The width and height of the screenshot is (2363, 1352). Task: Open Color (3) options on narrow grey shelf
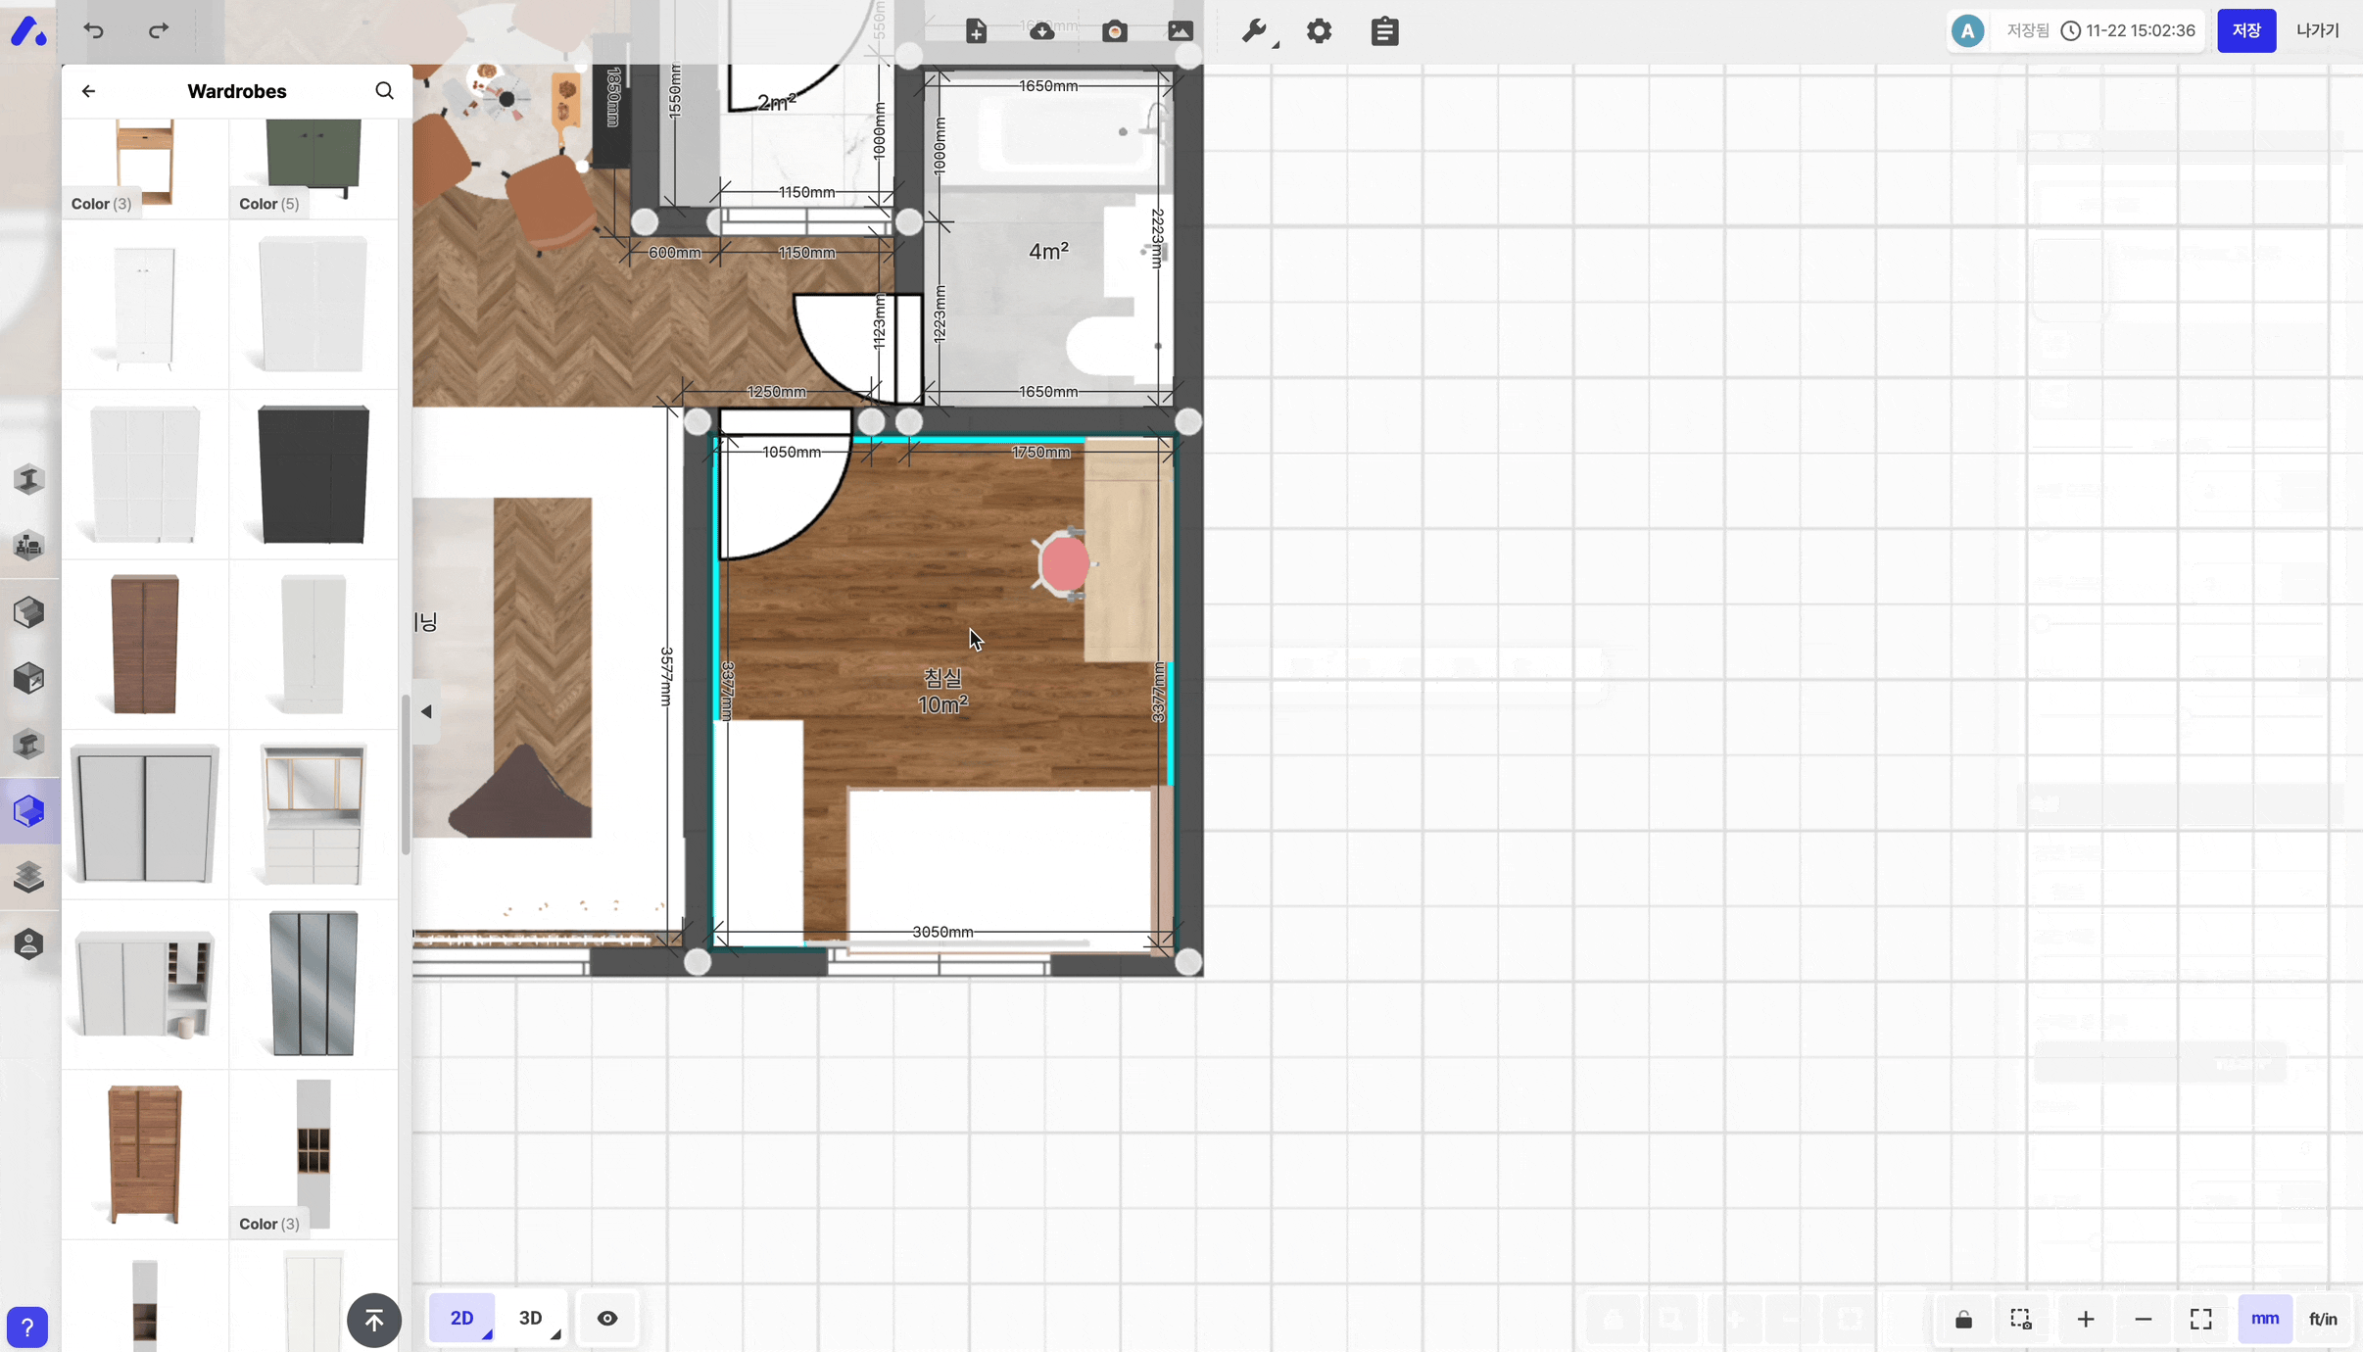269,1224
